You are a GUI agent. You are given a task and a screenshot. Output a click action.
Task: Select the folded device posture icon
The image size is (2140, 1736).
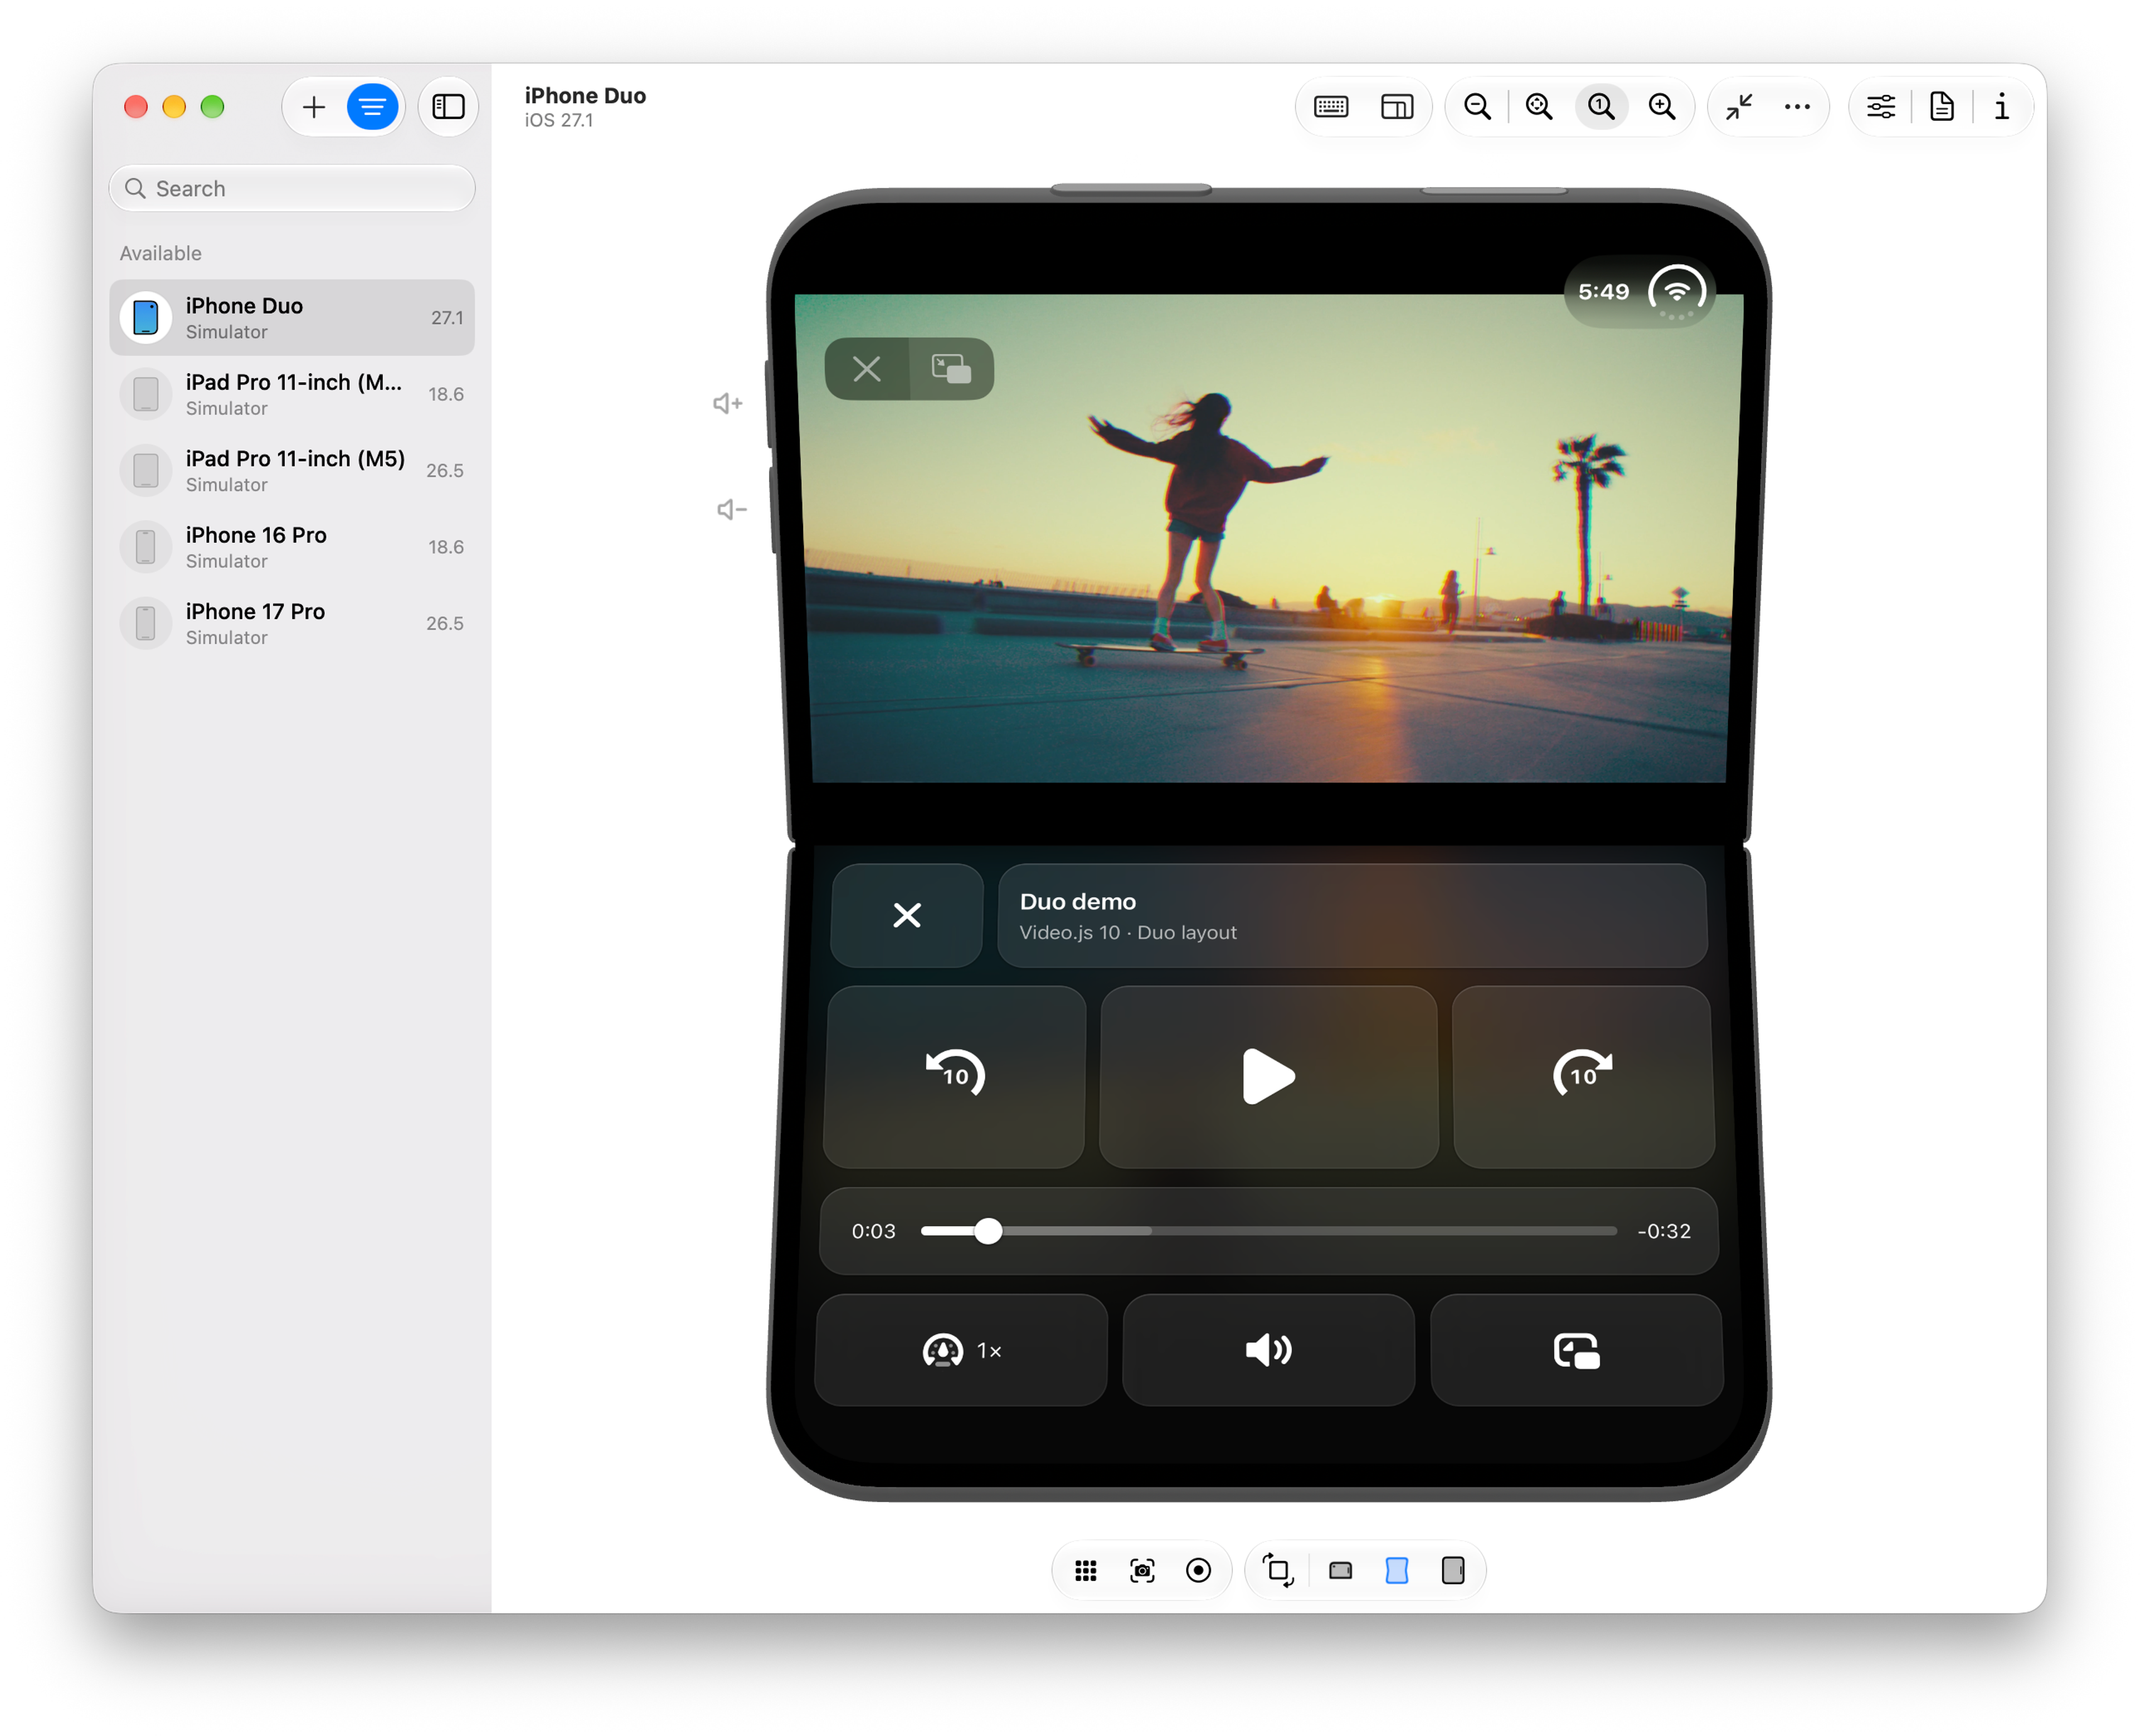(x=1341, y=1570)
